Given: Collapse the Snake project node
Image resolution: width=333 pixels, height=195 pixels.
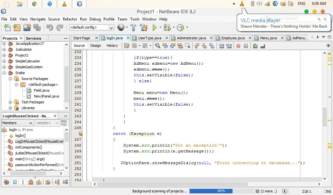Looking at the screenshot, I should click(4, 73).
